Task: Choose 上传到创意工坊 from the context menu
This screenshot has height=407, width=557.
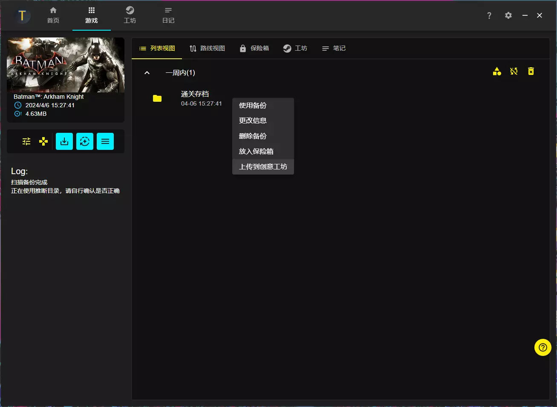Action: 263,167
